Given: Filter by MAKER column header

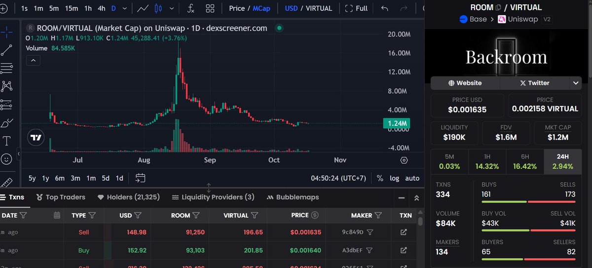Looking at the screenshot, I should [378, 215].
